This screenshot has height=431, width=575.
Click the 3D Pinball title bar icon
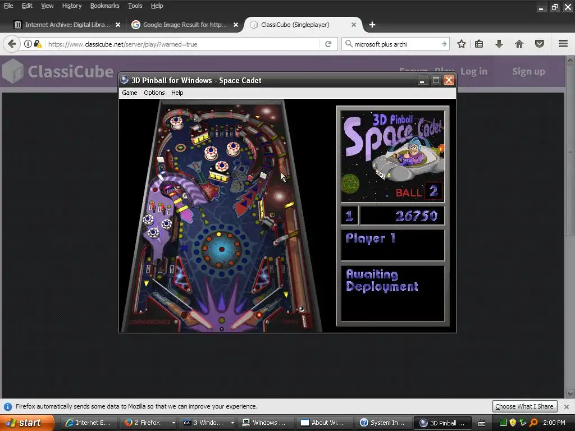pyautogui.click(x=125, y=80)
